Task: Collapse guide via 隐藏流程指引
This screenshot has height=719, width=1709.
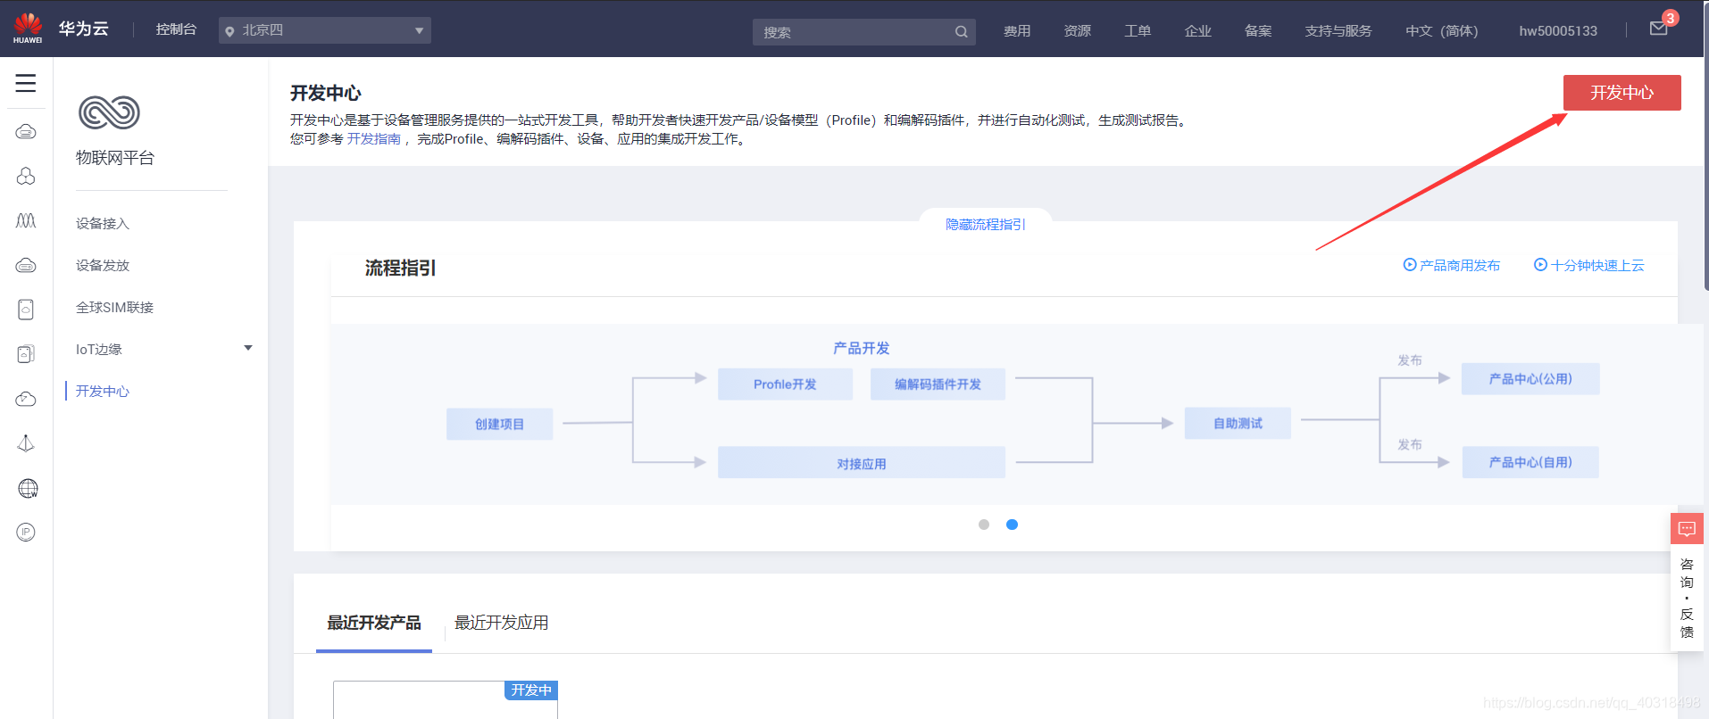Action: [986, 225]
